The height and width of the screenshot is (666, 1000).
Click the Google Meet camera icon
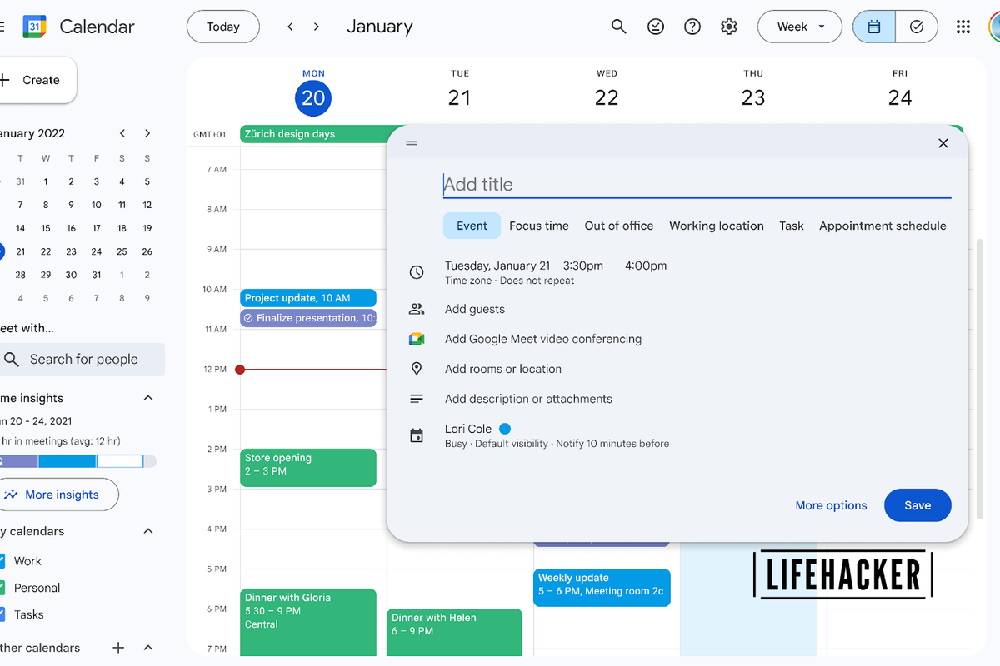[x=417, y=339]
